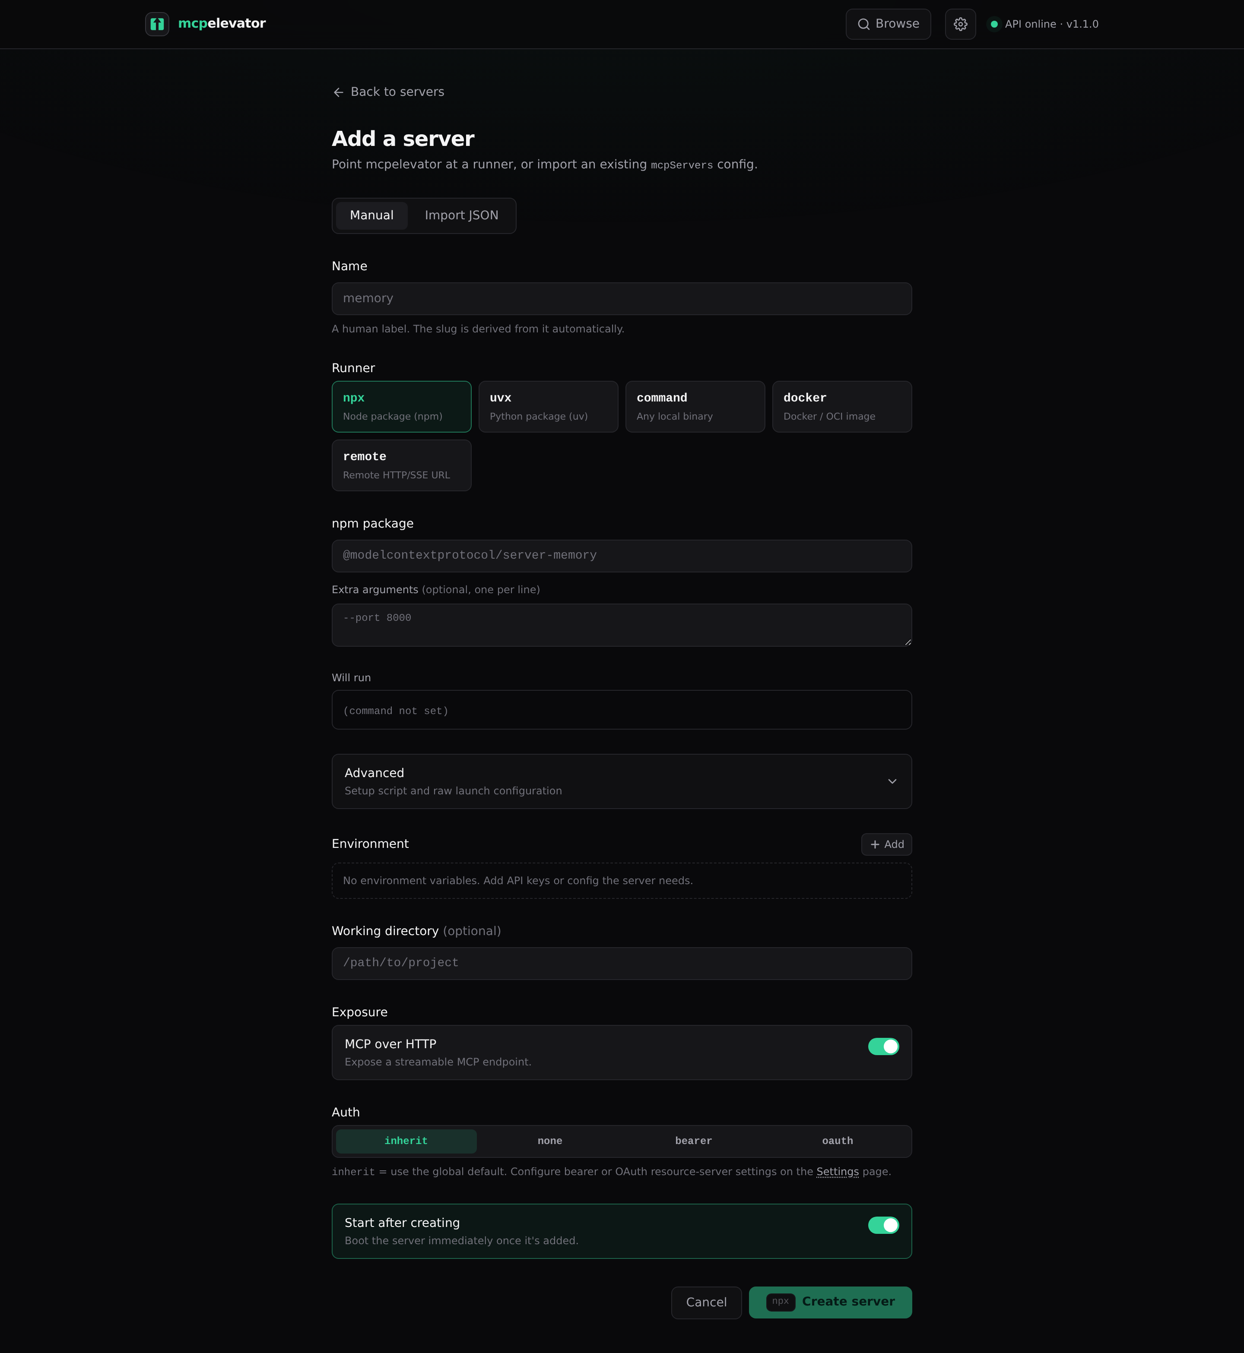Select inherit auth option
Screen dimensions: 1244x1353
[406, 1141]
